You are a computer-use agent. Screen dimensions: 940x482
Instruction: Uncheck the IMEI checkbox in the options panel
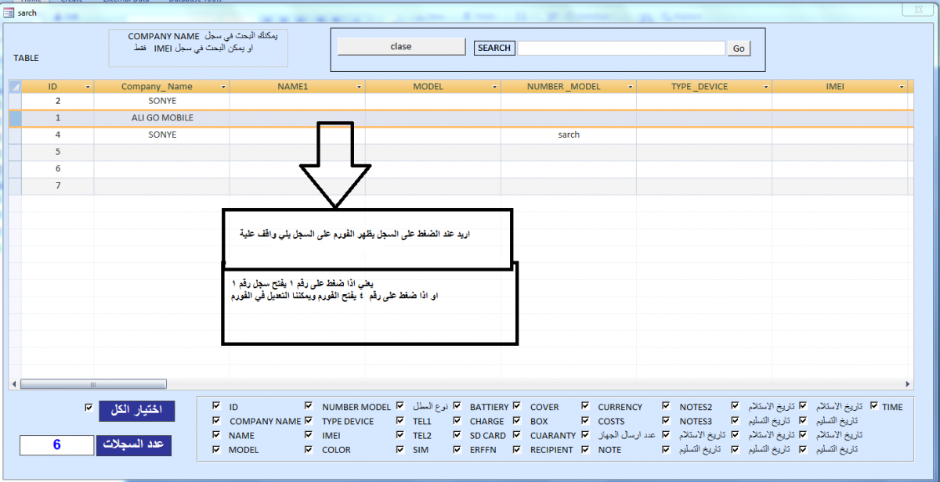click(x=309, y=435)
